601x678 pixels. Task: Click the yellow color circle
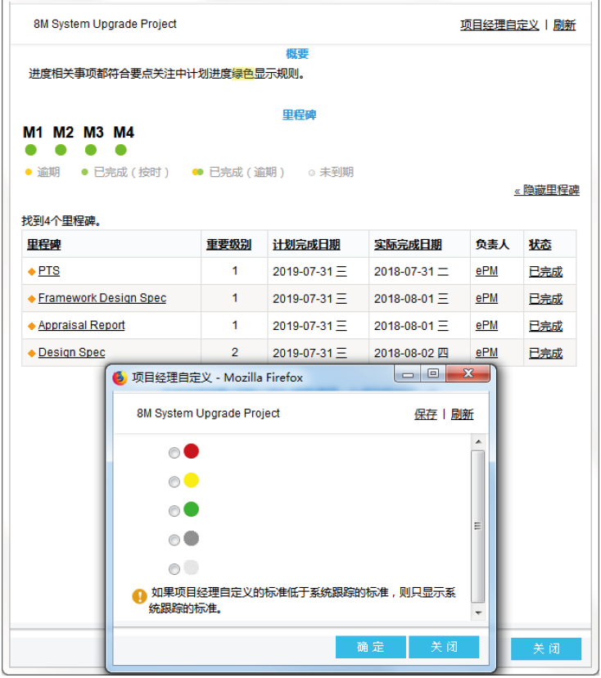pos(191,480)
